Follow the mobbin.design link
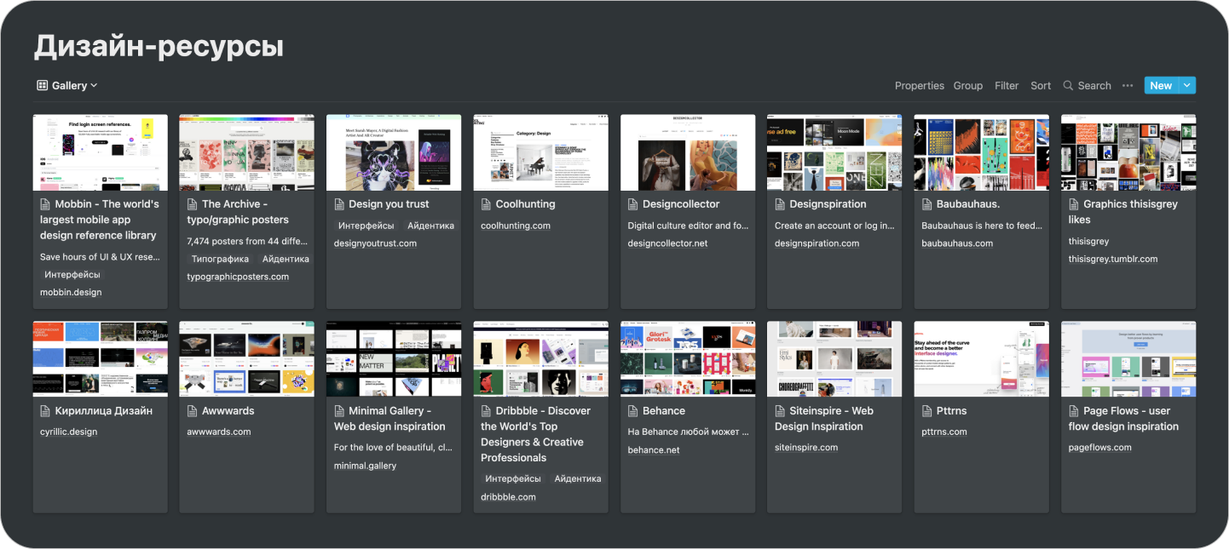Image resolution: width=1229 pixels, height=549 pixels. click(x=71, y=293)
